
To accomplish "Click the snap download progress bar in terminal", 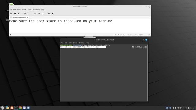I will pos(83,47).
